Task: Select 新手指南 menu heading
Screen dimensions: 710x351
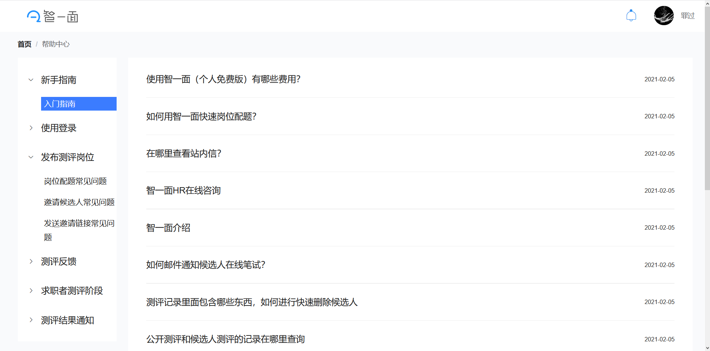Action: point(58,80)
